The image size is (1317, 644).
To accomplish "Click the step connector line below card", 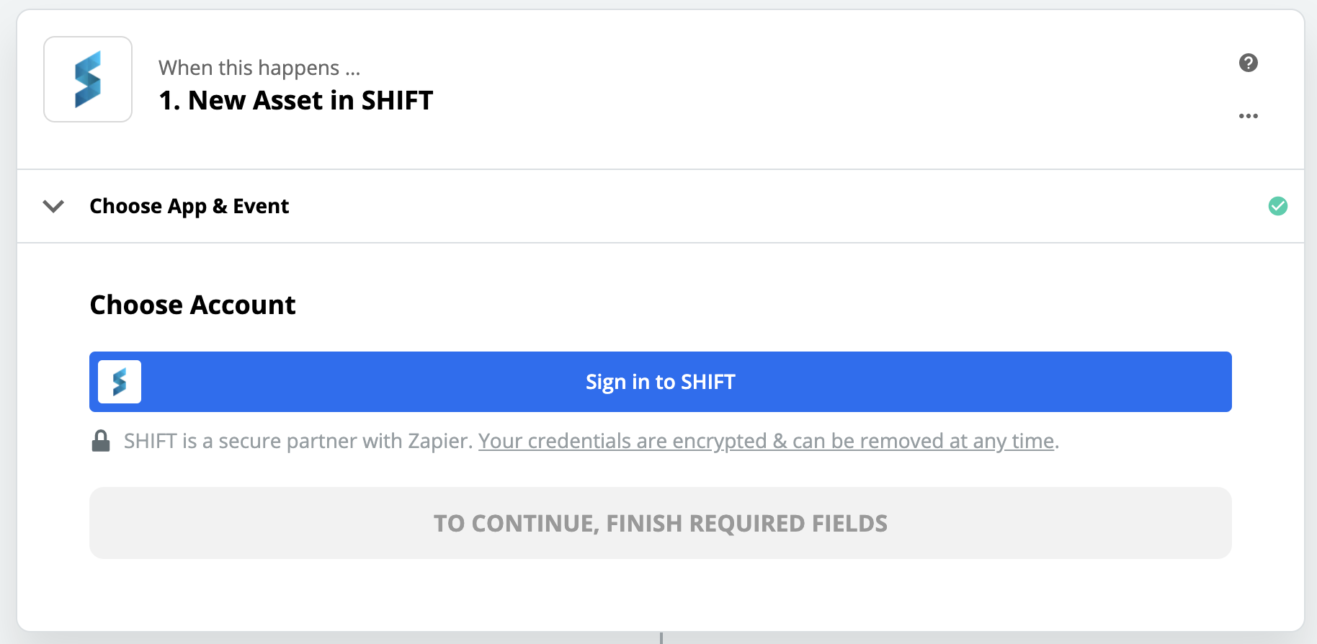I will click(661, 638).
